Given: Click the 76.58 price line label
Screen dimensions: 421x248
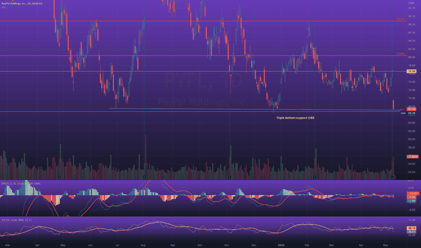Looking at the screenshot, I should coord(412,71).
